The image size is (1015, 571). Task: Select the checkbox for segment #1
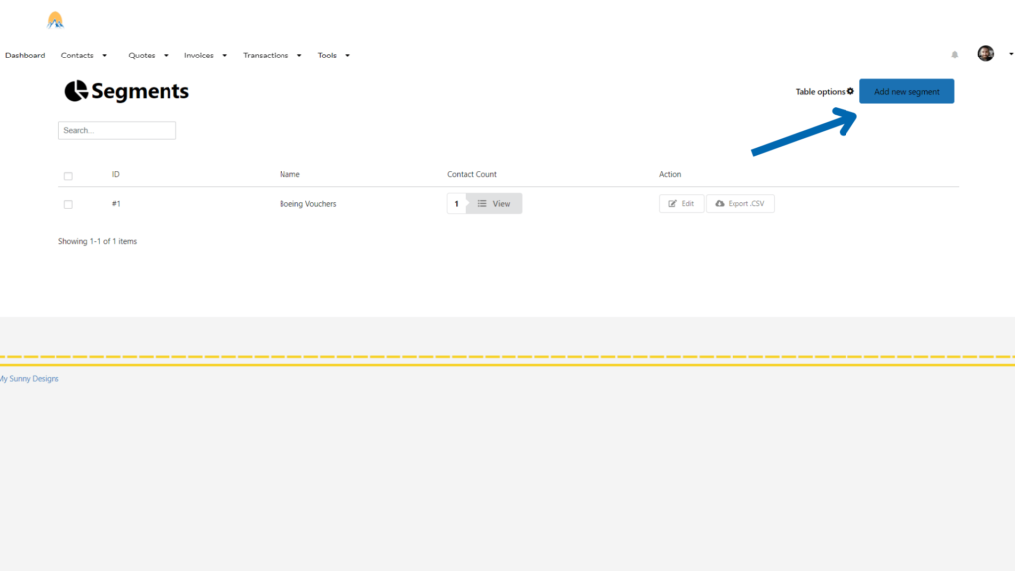tap(68, 204)
